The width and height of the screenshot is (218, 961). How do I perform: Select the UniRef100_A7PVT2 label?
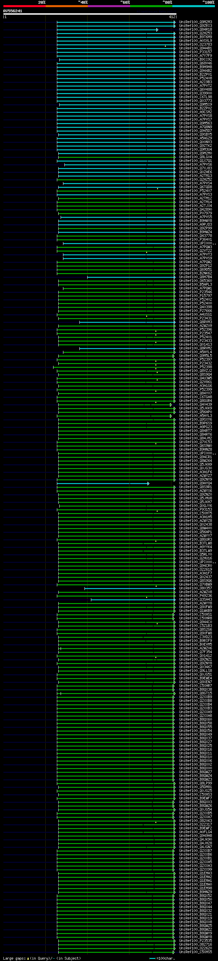coord(196,86)
